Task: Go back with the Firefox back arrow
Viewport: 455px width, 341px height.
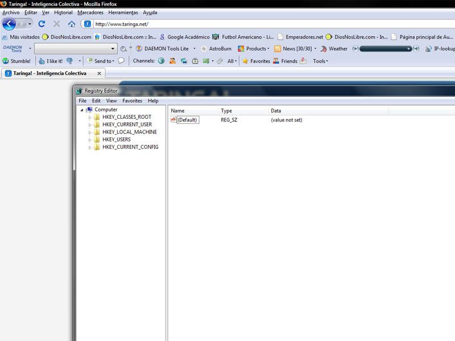Action: [9, 24]
